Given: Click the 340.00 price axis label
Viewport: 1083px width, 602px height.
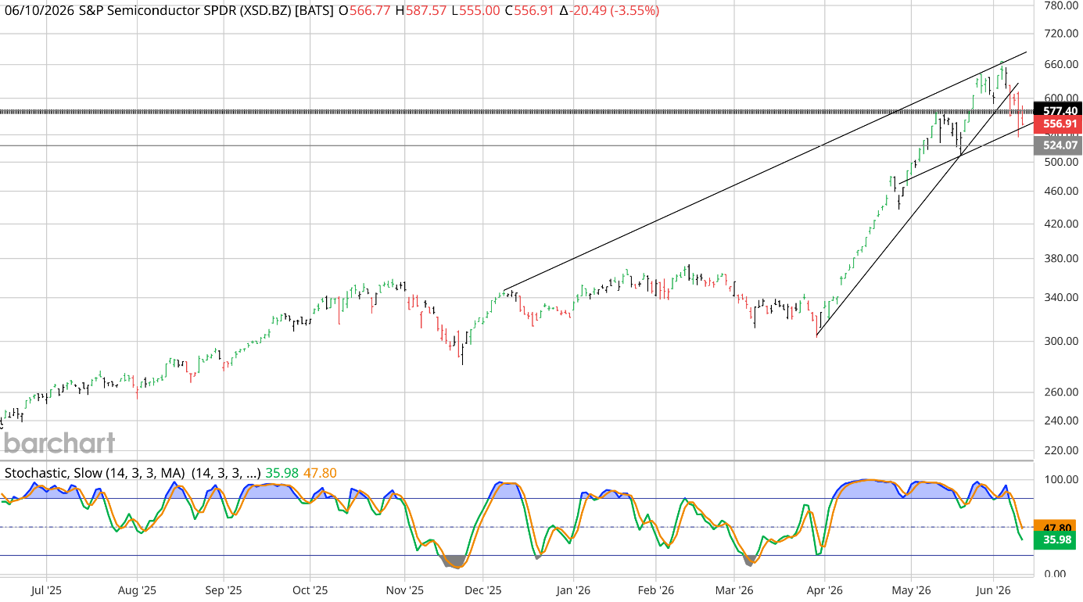Looking at the screenshot, I should pyautogui.click(x=1061, y=297).
